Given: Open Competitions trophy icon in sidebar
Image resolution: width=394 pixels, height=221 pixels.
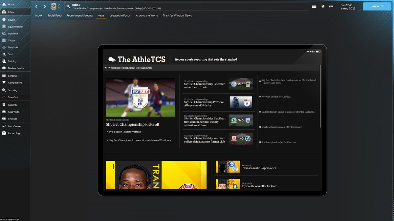Looking at the screenshot, I should (x=4, y=83).
